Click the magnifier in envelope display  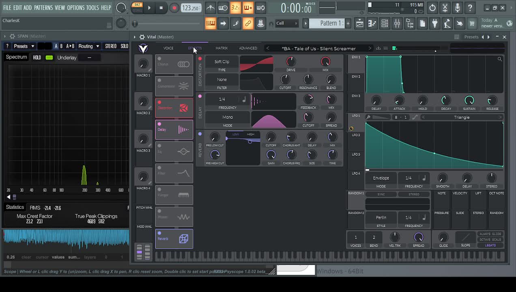click(x=500, y=59)
